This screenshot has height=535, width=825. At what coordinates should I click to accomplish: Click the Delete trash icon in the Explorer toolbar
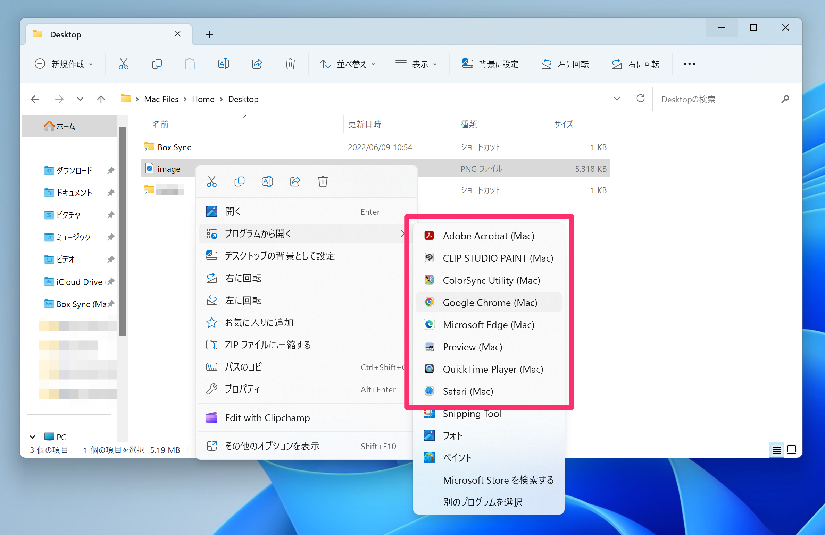pos(290,64)
